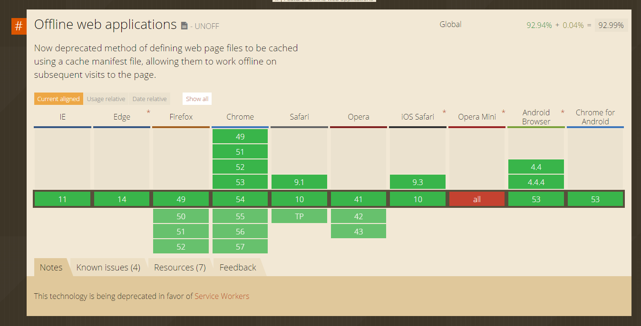Switch to Usage relative view

click(x=106, y=99)
